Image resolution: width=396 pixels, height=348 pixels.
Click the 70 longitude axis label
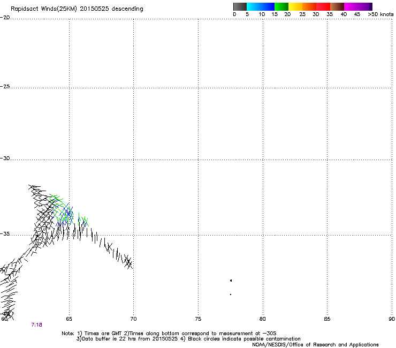(133, 319)
